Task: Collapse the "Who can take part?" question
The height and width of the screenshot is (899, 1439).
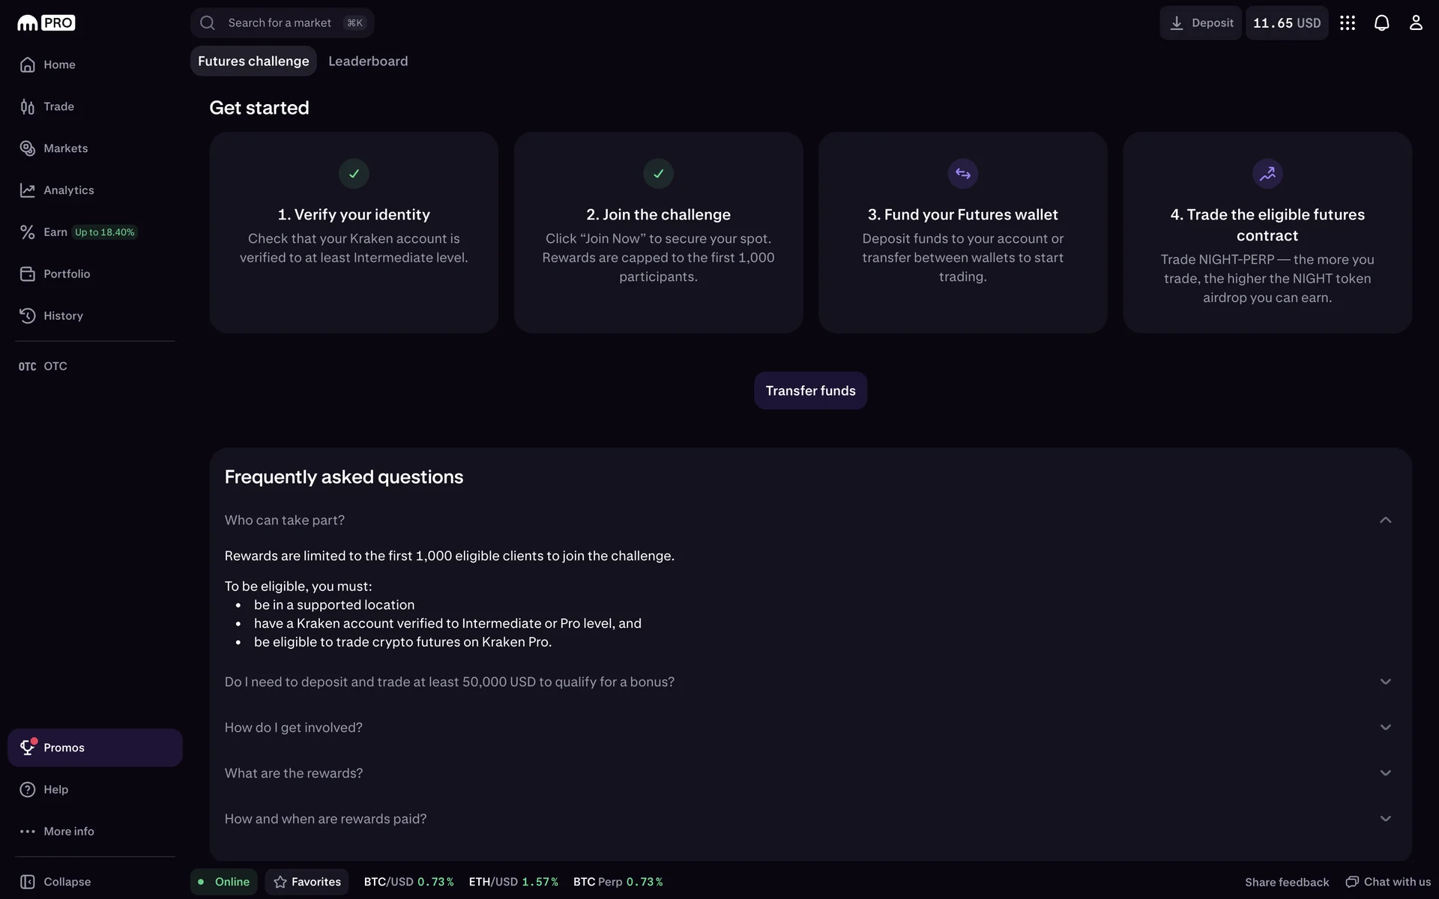Action: click(1385, 520)
